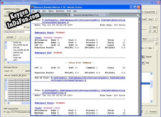Click the Class link for Seahunt::Player
This screenshot has height=117, width=161.
tap(38, 38)
